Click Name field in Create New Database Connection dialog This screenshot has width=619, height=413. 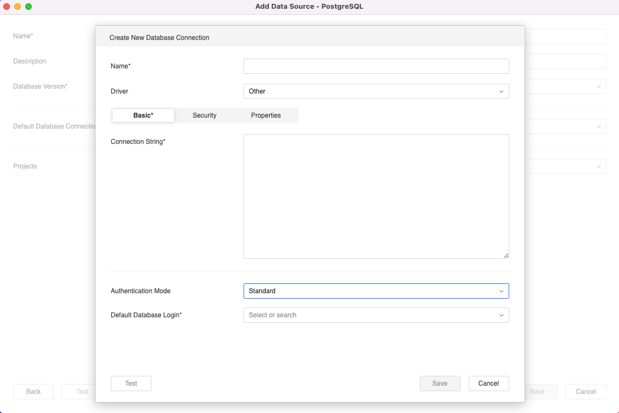[x=376, y=66]
